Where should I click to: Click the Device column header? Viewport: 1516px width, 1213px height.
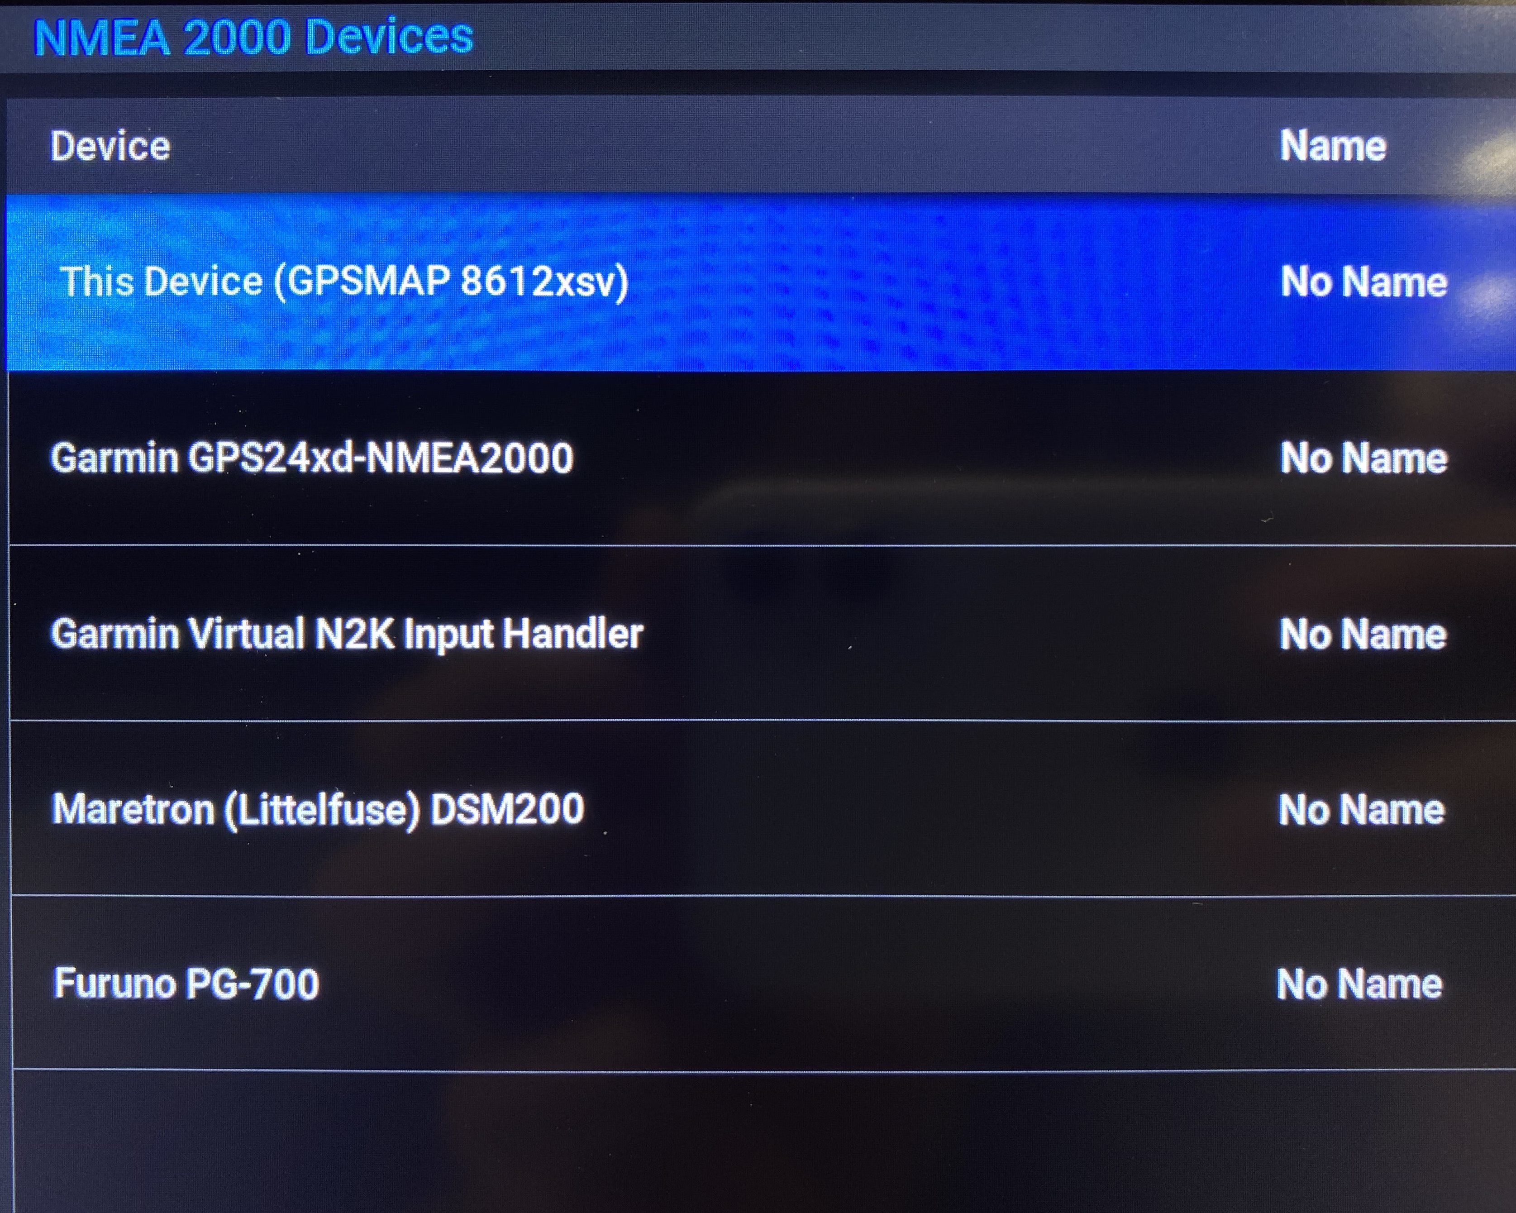pos(110,146)
